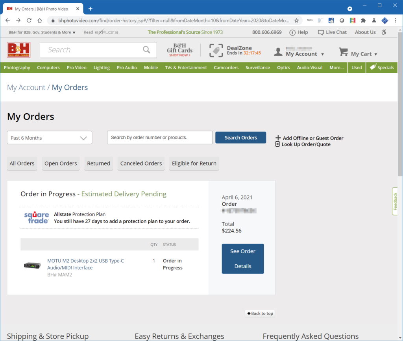Open the Camcorders category
403x341 pixels.
(x=226, y=68)
